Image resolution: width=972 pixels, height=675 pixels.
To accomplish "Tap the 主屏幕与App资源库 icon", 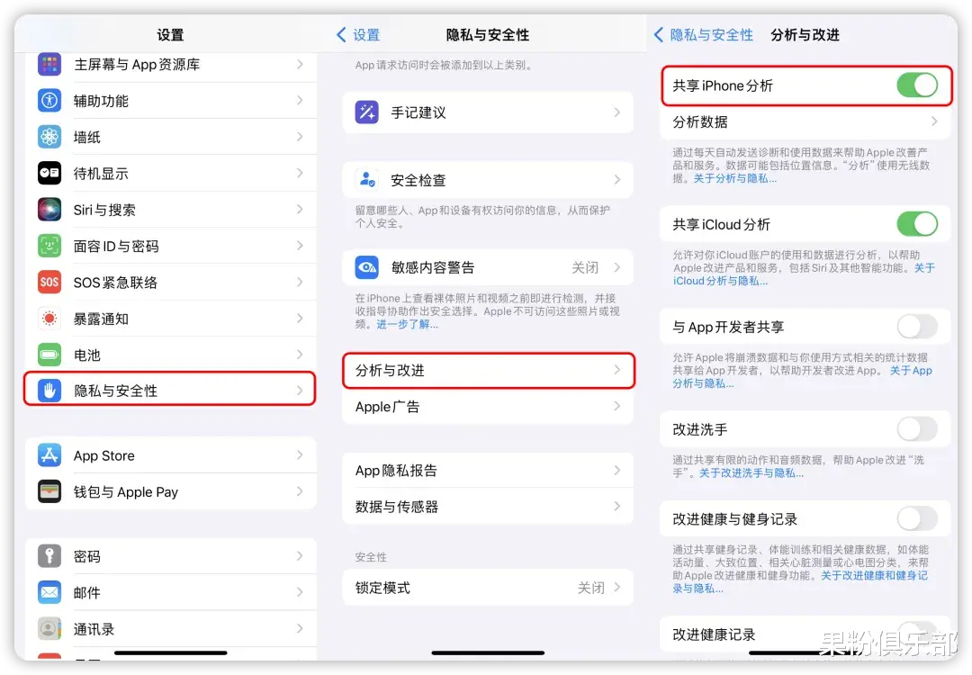I will point(49,65).
